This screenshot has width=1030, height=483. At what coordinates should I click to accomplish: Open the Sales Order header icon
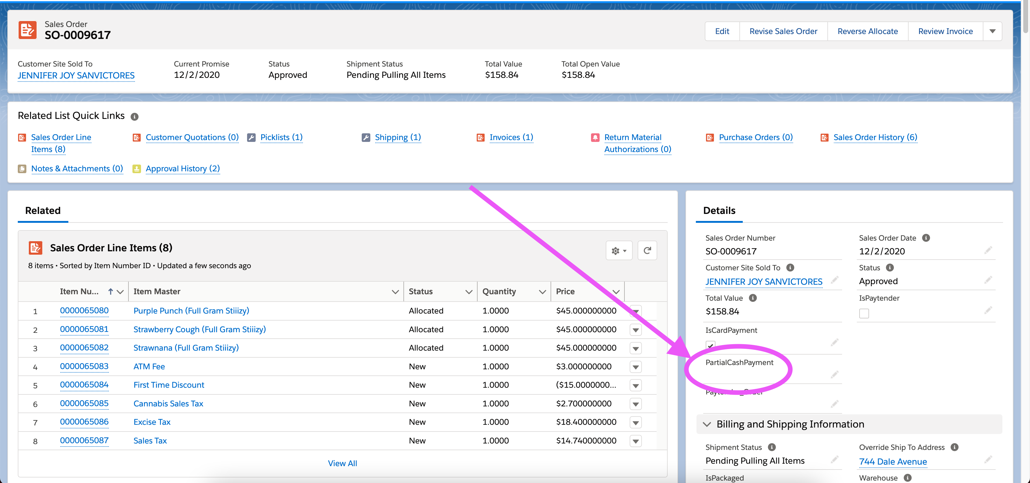(x=28, y=30)
